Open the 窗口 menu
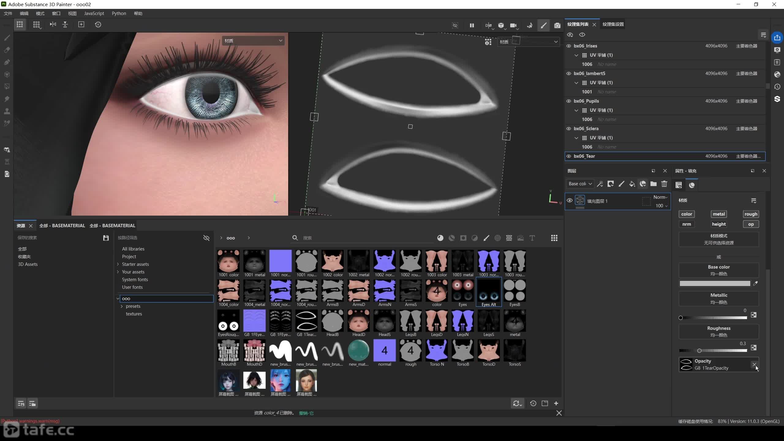Viewport: 784px width, 441px height. tap(56, 13)
